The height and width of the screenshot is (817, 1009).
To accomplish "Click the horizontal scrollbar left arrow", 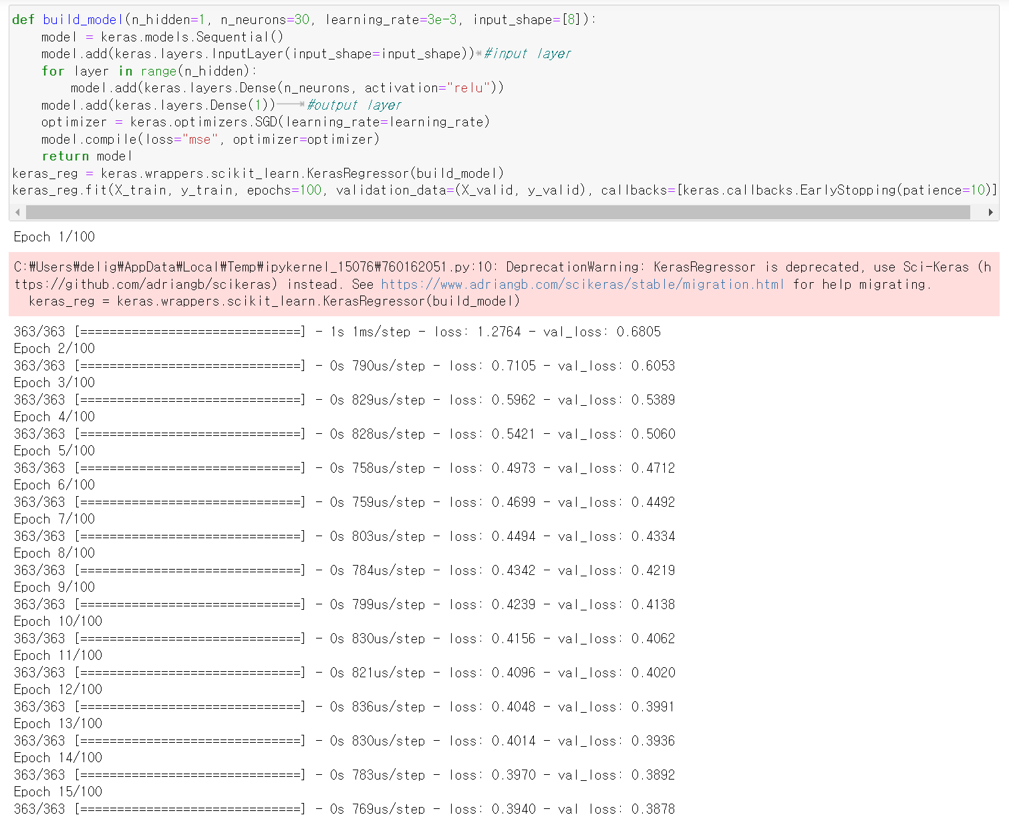I will [17, 213].
